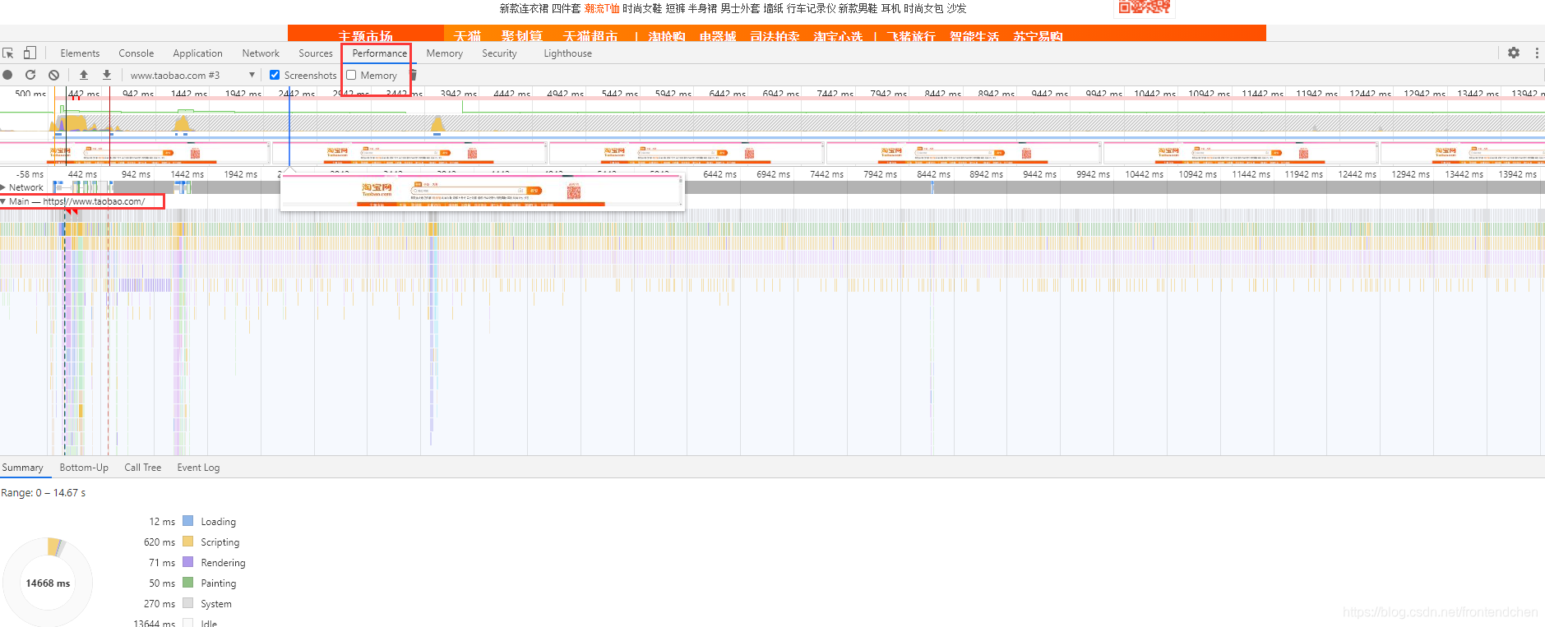
Task: Save the profile using the down-arrow icon
Action: [106, 75]
